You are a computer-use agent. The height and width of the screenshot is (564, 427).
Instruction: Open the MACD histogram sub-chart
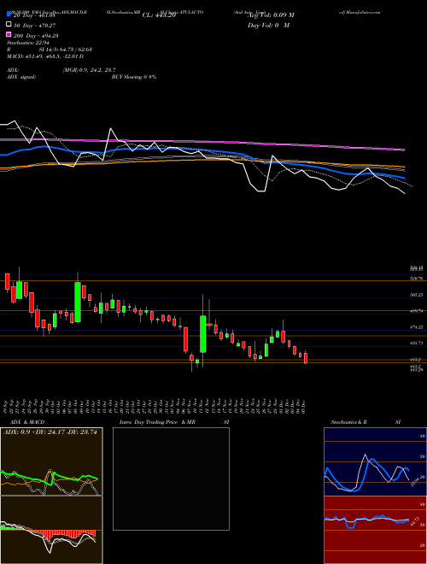coord(51,530)
